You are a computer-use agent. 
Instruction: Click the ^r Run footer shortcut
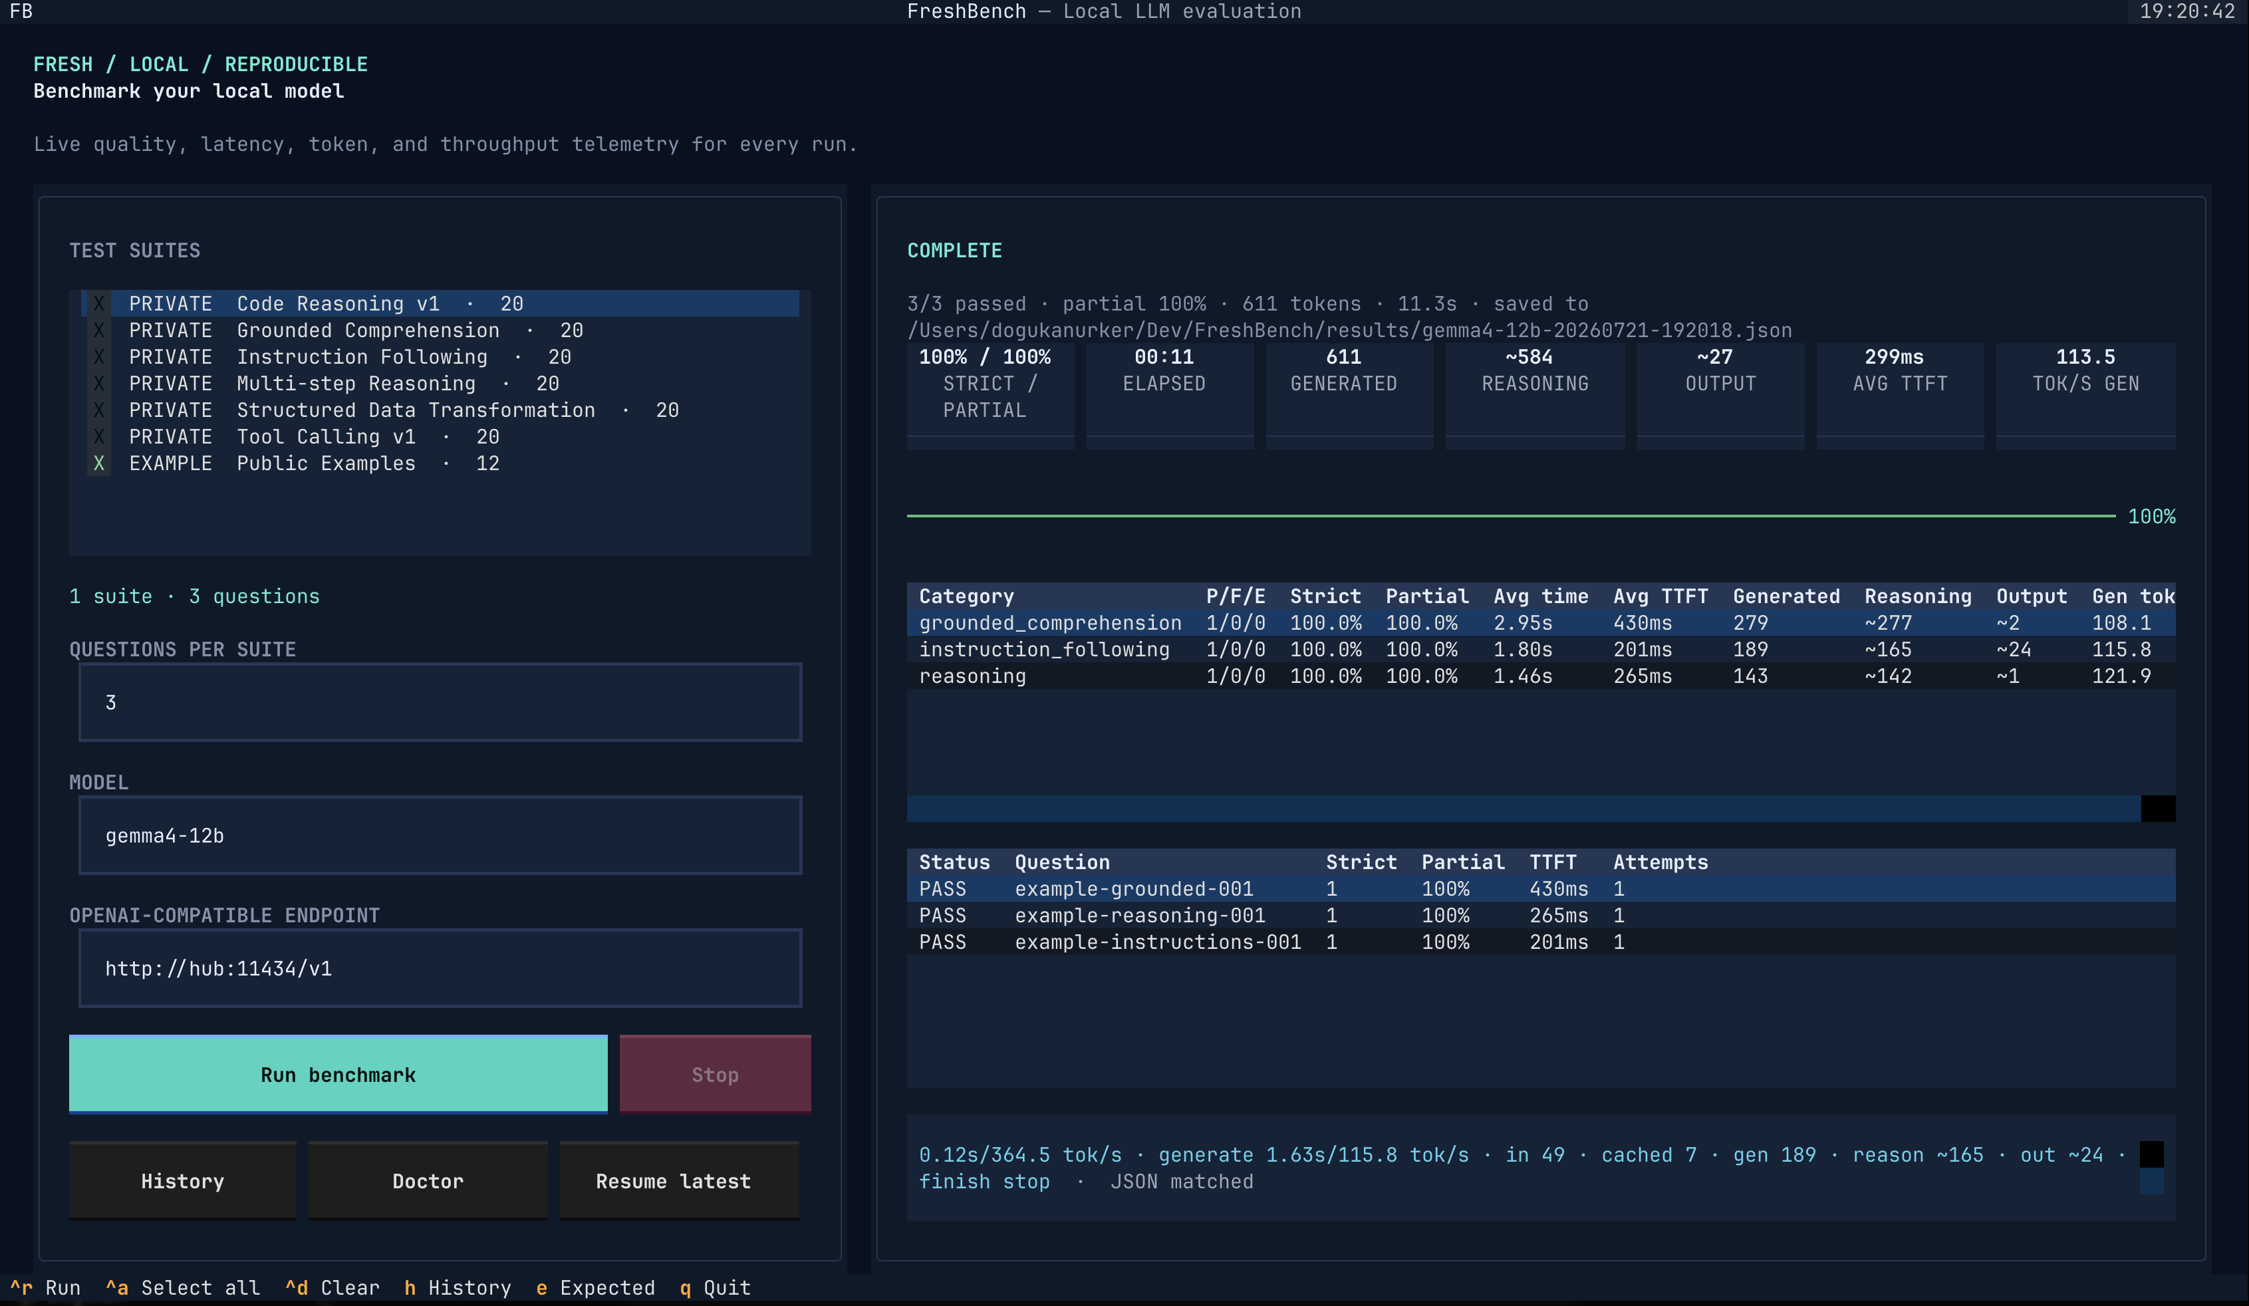tap(45, 1287)
